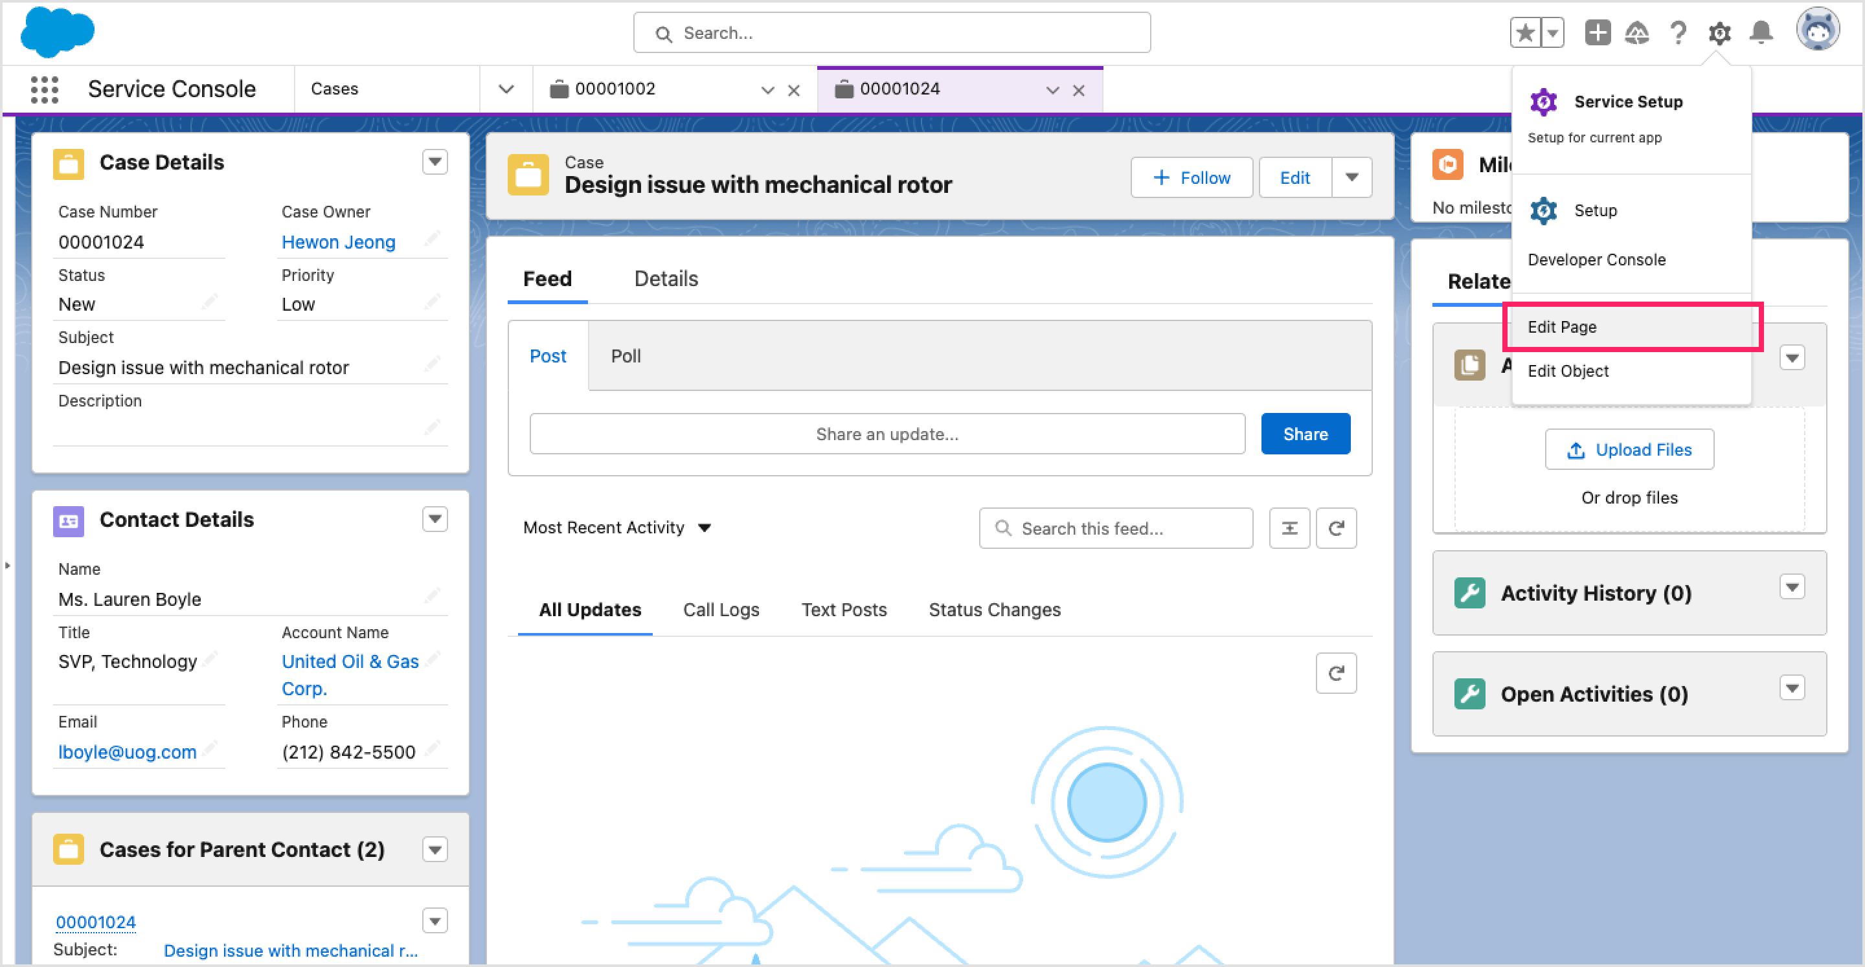The width and height of the screenshot is (1865, 967).
Task: Click the Favorites star icon
Action: (1525, 32)
